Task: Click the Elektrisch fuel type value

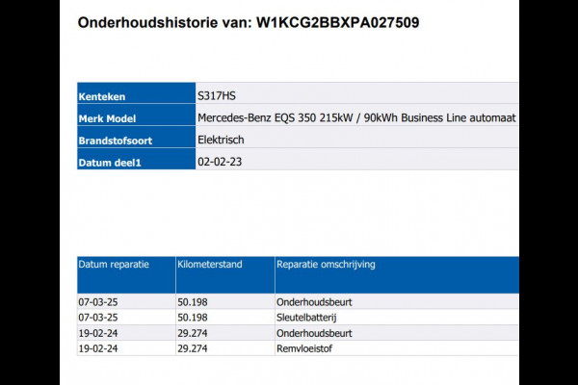Action: tap(223, 141)
